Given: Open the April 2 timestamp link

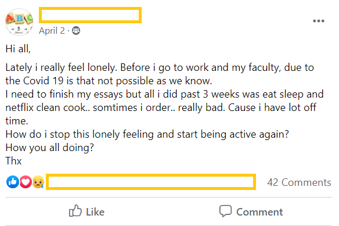Looking at the screenshot, I should [x=52, y=31].
